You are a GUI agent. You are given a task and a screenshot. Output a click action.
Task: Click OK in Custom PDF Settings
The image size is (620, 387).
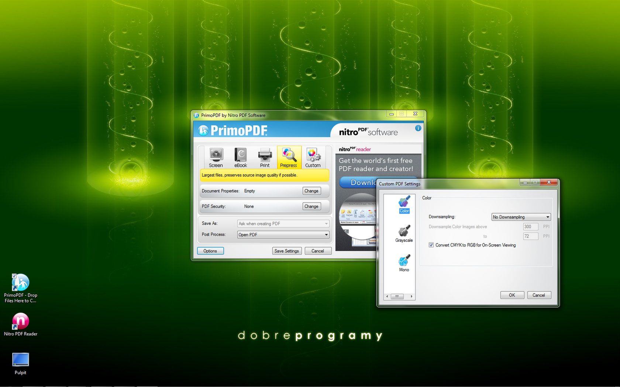(x=512, y=295)
